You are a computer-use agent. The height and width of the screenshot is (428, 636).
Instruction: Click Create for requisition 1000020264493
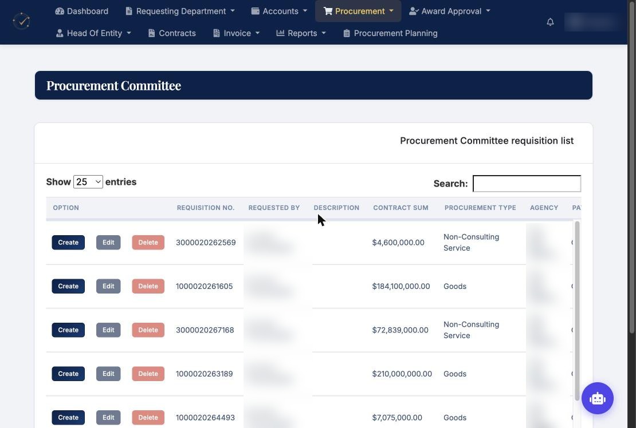pos(68,418)
